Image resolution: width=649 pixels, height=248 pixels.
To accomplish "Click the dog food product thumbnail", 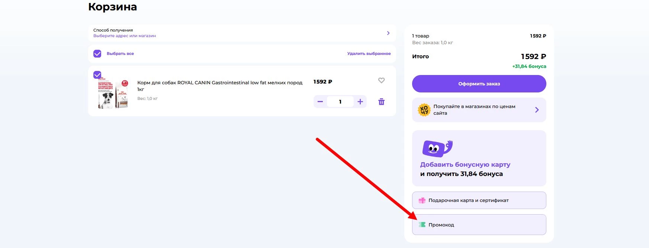I will 113,94.
